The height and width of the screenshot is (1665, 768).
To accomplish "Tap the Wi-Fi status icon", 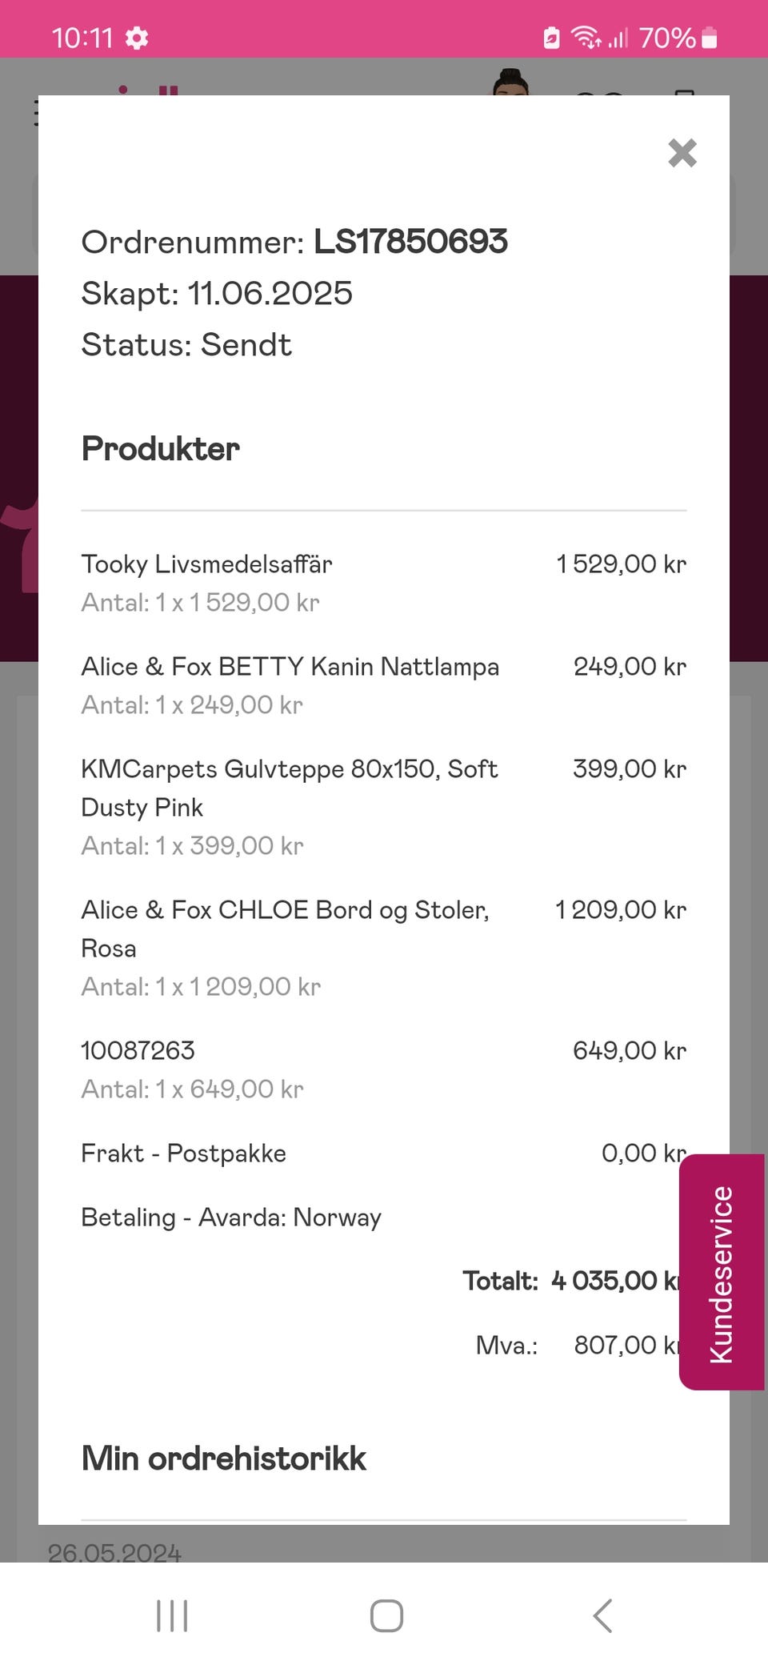I will (586, 38).
